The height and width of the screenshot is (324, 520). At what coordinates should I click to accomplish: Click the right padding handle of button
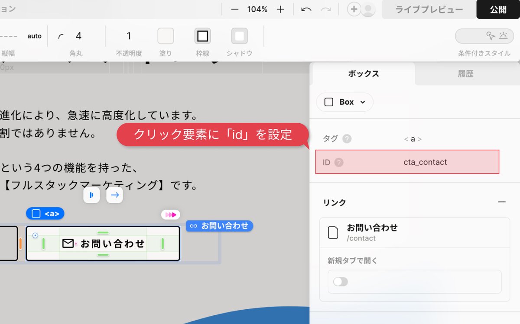pos(163,244)
